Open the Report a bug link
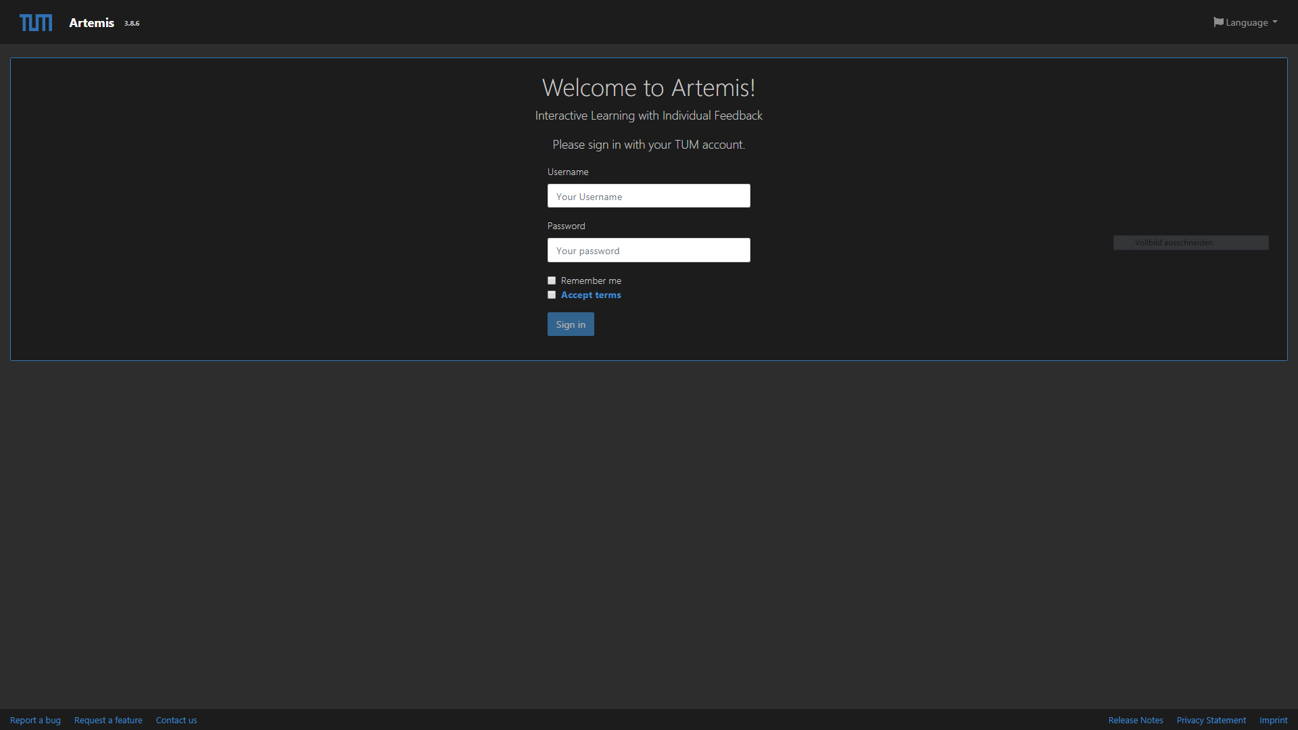The height and width of the screenshot is (730, 1298). point(35,720)
